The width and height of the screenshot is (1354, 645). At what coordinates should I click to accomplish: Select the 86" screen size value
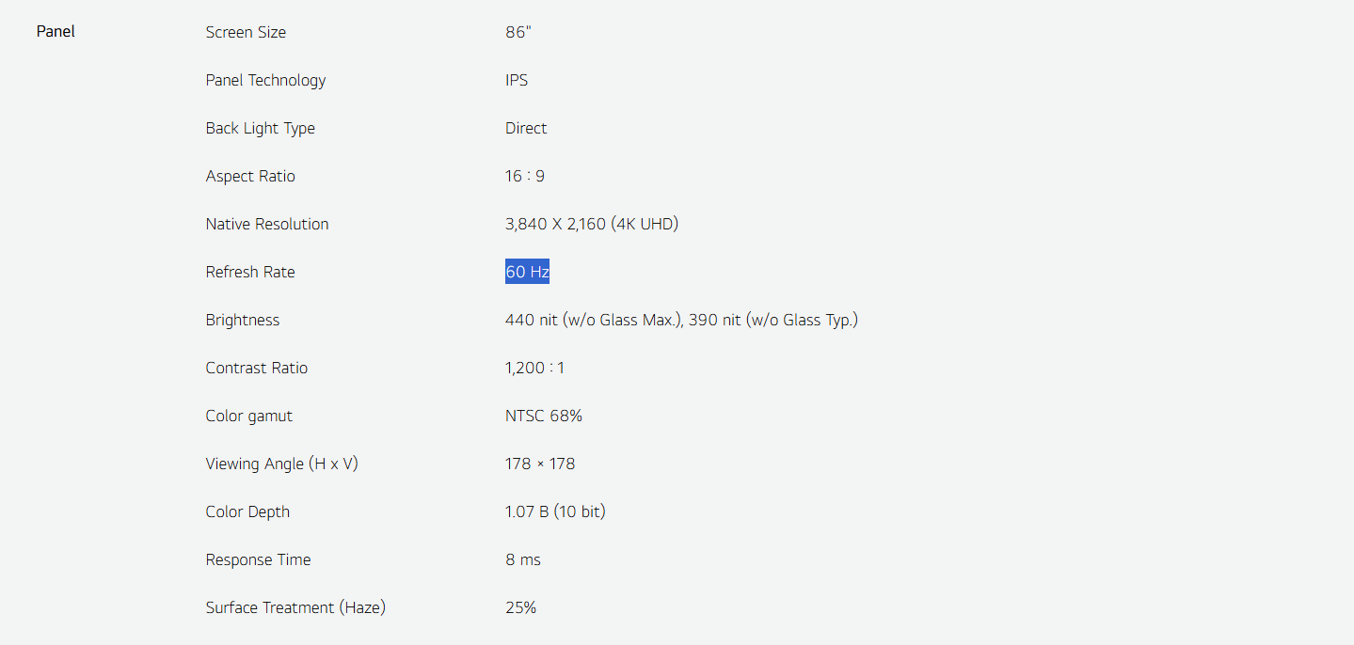pos(518,32)
